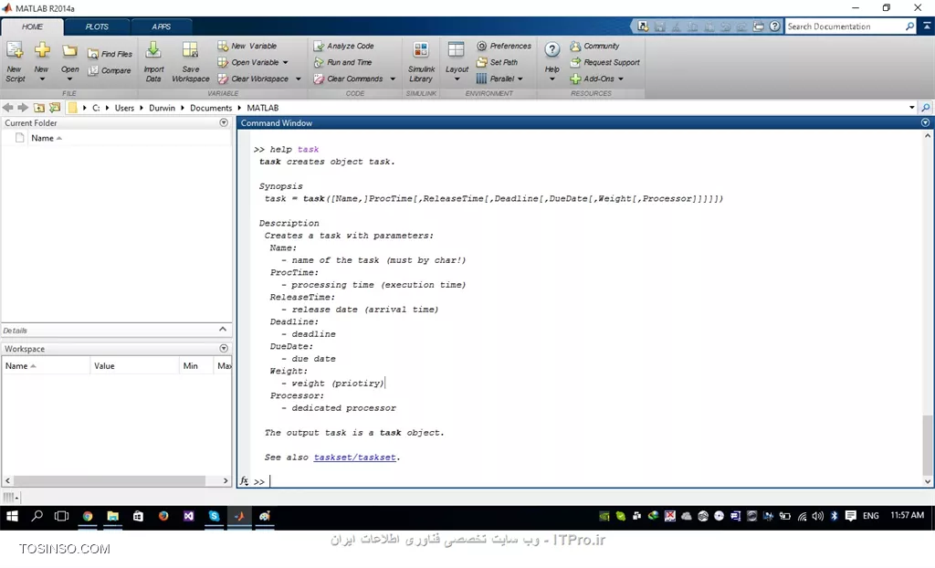The image size is (935, 568).
Task: Open Google Chrome from the taskbar
Action: coord(88,516)
